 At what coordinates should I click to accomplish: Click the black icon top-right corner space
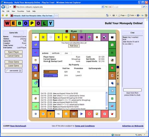112,37
